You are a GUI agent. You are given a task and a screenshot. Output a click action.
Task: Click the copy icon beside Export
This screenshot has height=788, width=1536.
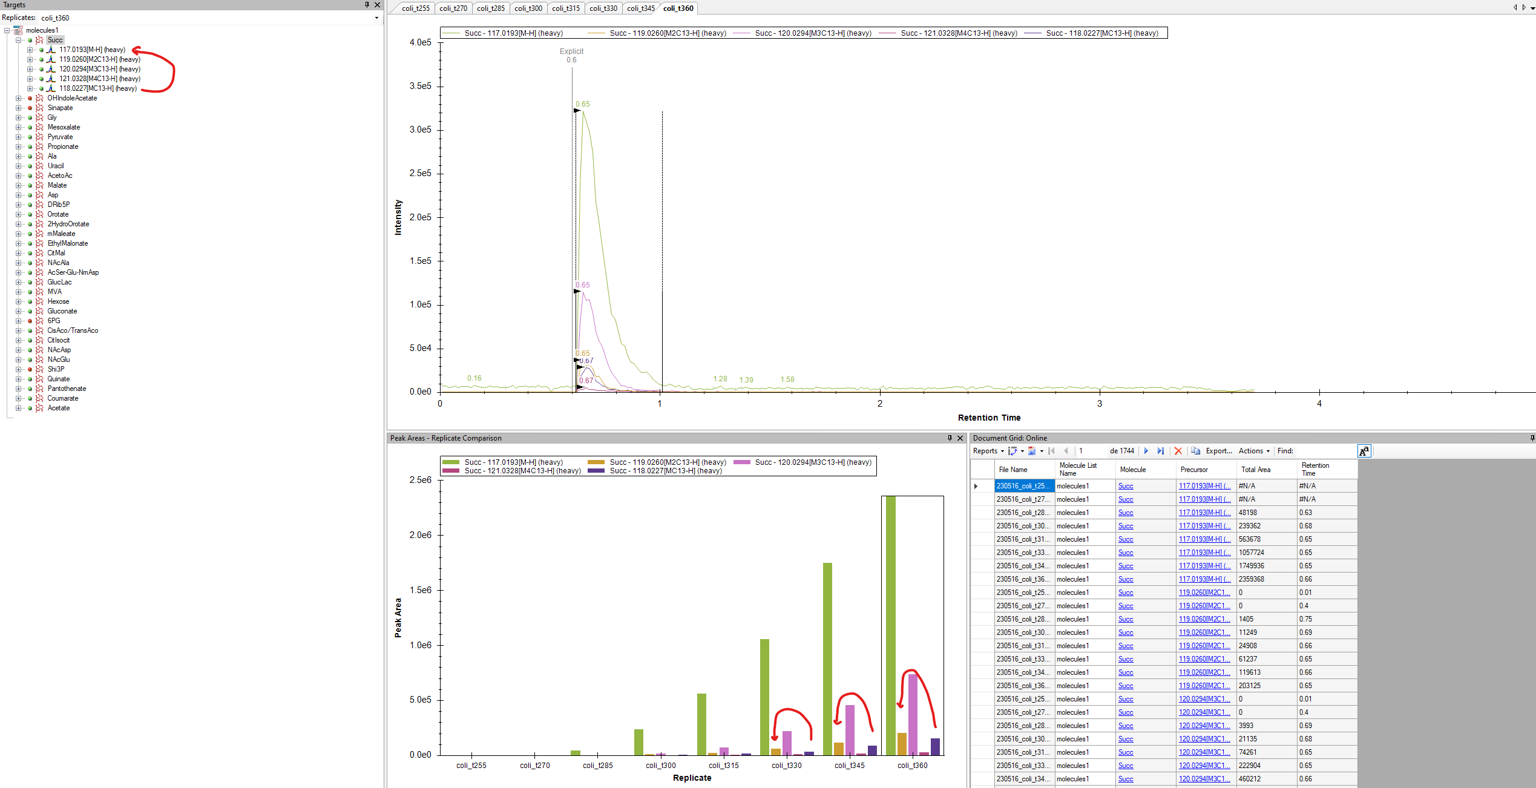tap(1195, 451)
